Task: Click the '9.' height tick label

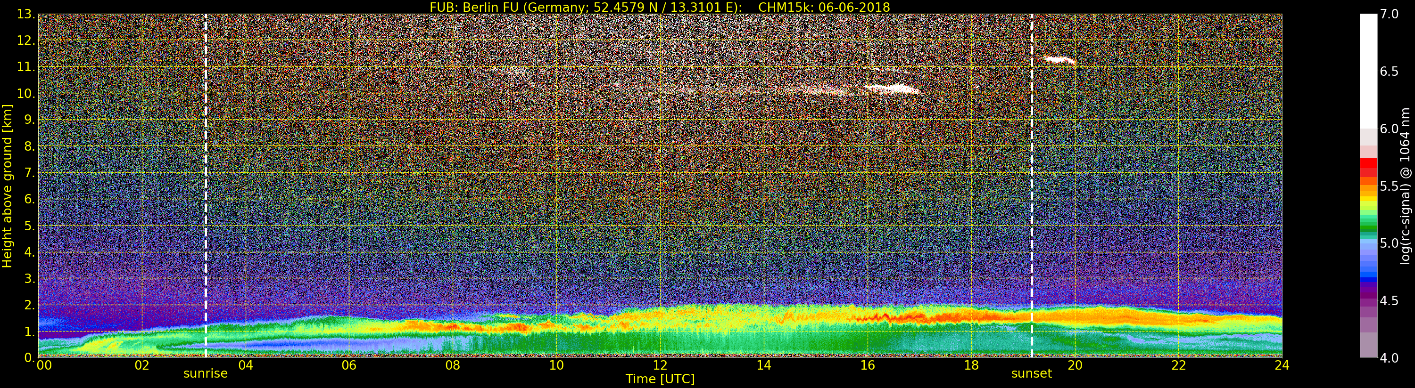Action: coord(30,120)
